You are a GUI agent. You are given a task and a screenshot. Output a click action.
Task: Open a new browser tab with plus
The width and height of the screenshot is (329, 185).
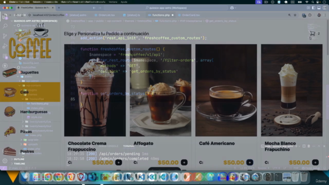coord(59,8)
